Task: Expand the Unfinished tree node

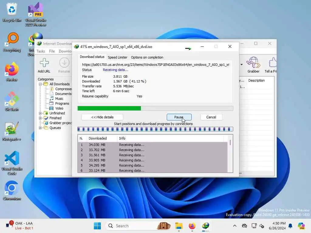Action: pos(40,113)
